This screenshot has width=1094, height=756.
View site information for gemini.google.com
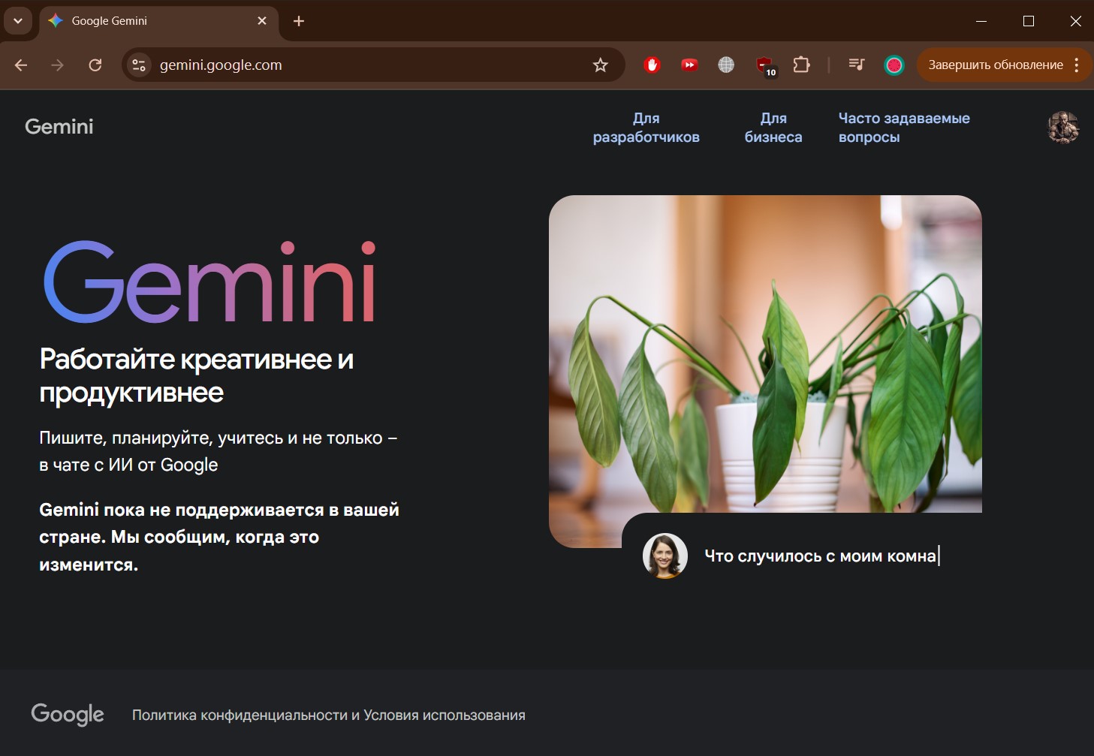[x=139, y=65]
